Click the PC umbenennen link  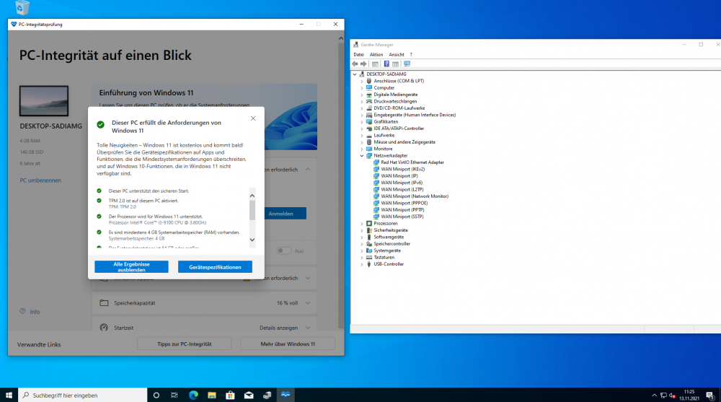(x=40, y=180)
